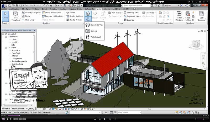Click the Save icon in quick access
The image size is (210, 122).
click(x=17, y=5)
